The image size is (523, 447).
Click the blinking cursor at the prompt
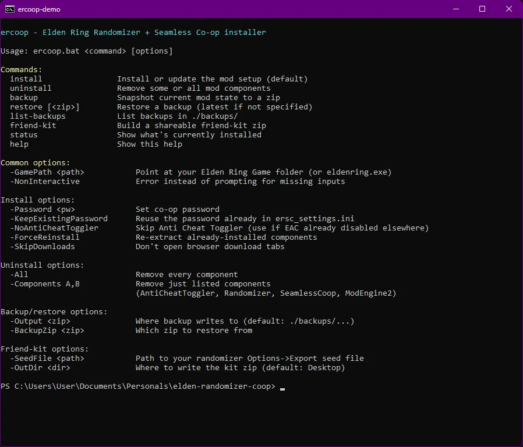(282, 389)
